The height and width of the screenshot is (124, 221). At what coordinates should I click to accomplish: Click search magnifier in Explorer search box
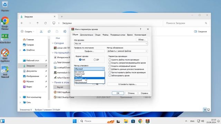(x=206, y=23)
